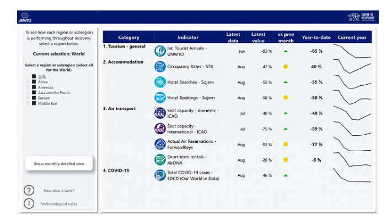Viewport: 392px width, 221px height.
Task: Click the Hotel Searches Sojern icon
Action: point(160,82)
